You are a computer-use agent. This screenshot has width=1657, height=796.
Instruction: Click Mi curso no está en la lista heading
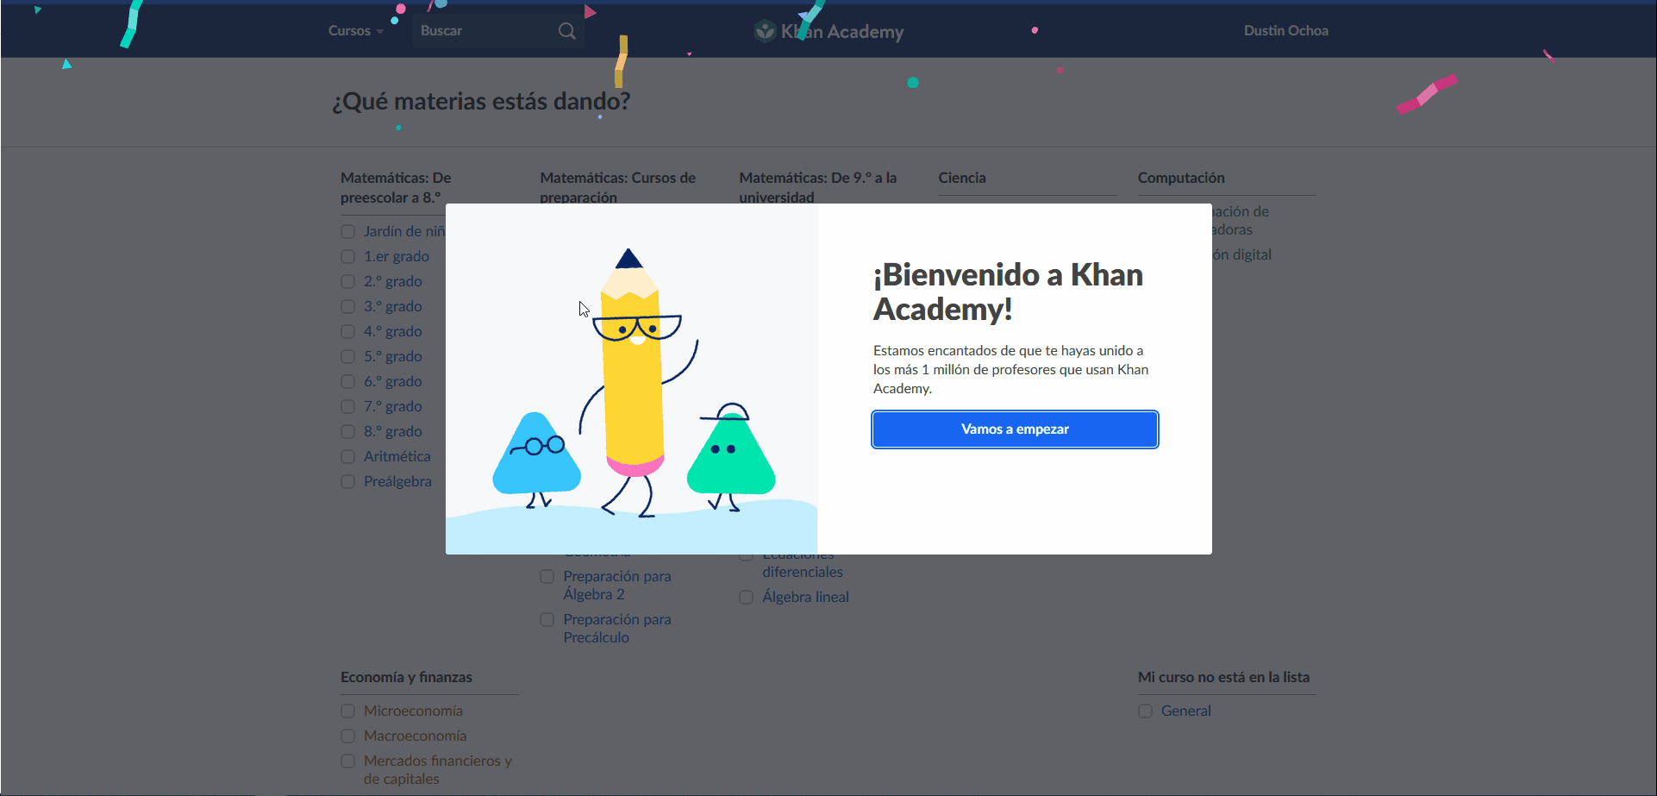[1223, 678]
